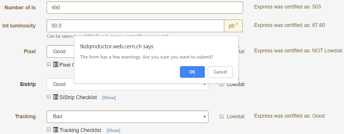Show the SiStrip Checklist details

109,98
